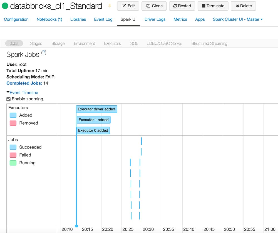Image resolution: width=278 pixels, height=233 pixels.
Task: Click the Executors Removed red legend swatch
Action: pyautogui.click(x=13, y=123)
